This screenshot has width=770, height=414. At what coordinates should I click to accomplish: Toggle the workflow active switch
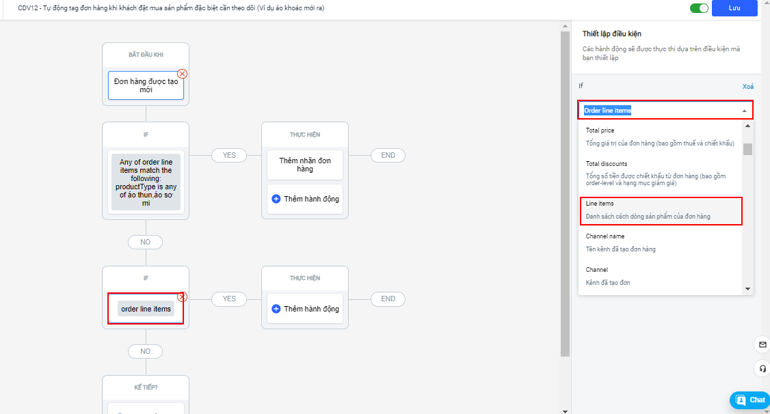pos(699,8)
